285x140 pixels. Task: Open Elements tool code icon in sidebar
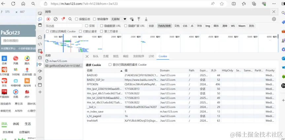click(x=40, y=44)
